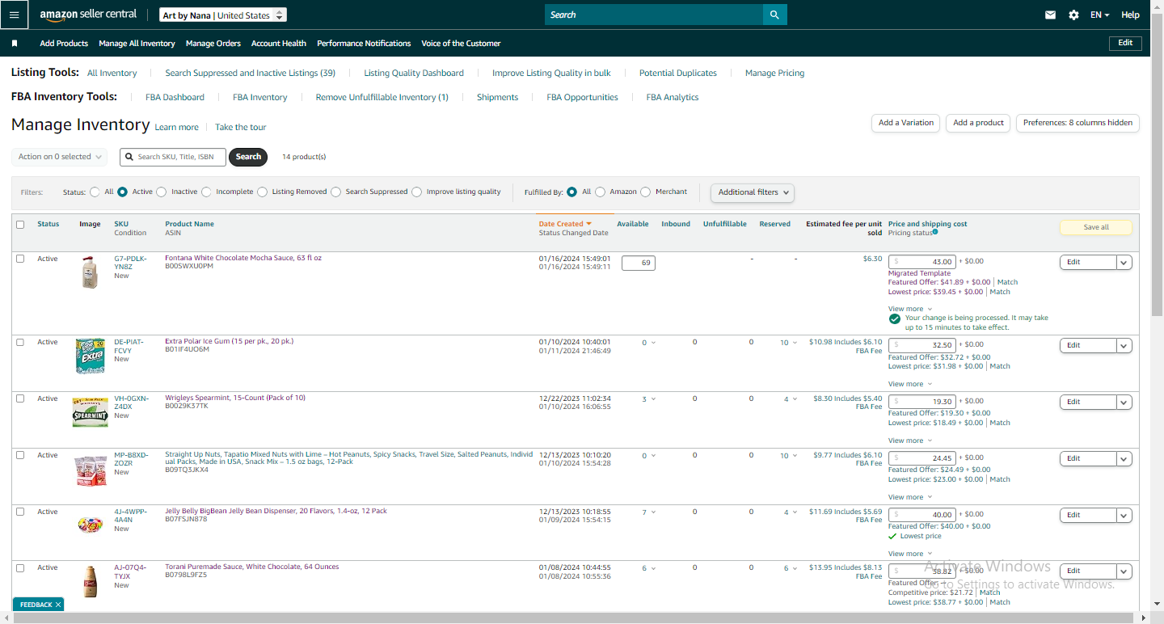This screenshot has height=624, width=1164.
Task: Open the FBA Dashboard link
Action: pos(175,97)
